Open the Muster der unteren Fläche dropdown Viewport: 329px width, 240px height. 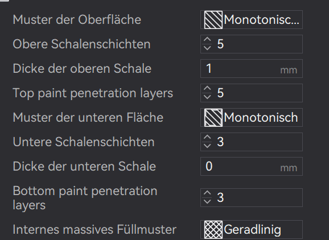252,117
